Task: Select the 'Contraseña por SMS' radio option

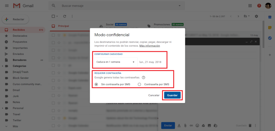Action: tap(139, 84)
